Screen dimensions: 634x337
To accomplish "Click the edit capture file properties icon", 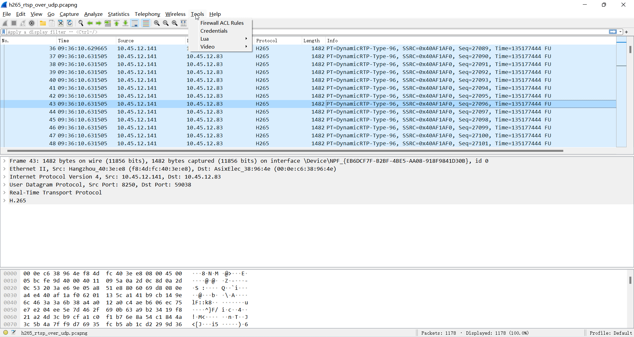I will 14,333.
